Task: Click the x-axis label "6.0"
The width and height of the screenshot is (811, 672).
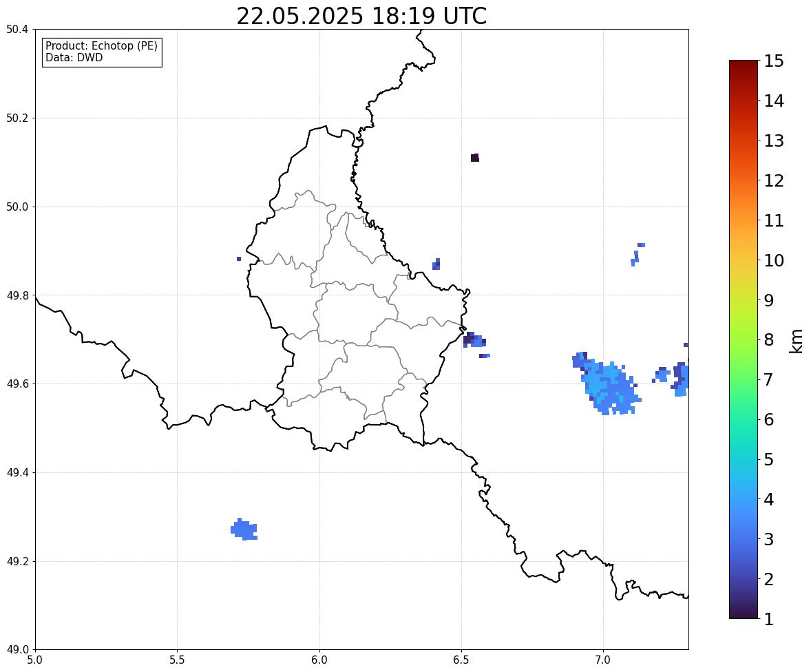Action: [x=319, y=660]
